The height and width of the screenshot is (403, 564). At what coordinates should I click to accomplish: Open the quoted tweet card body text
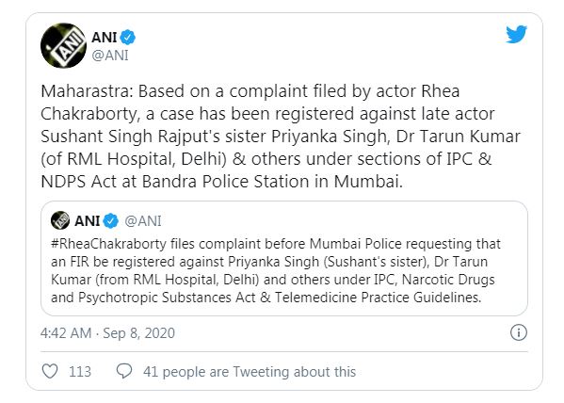click(276, 271)
